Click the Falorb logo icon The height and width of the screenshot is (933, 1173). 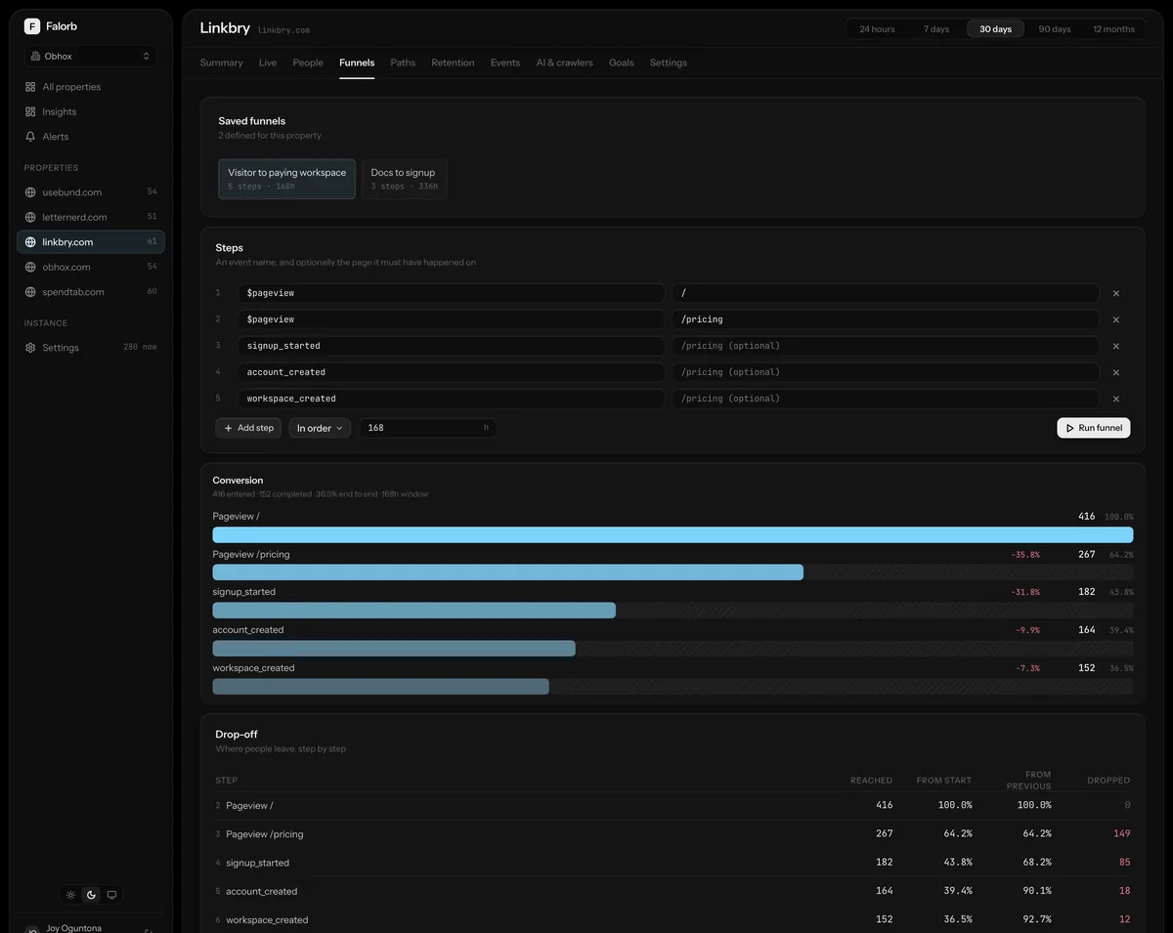(x=32, y=26)
